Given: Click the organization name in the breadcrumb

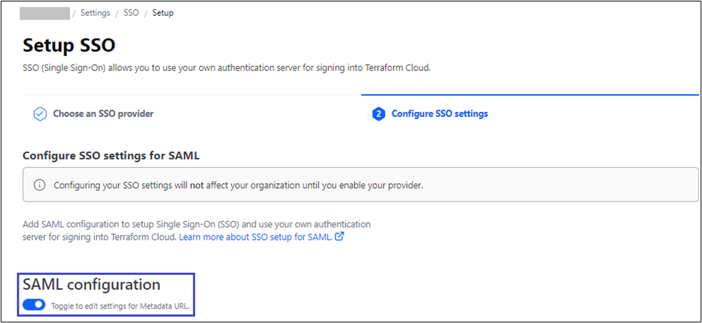Looking at the screenshot, I should click(44, 13).
